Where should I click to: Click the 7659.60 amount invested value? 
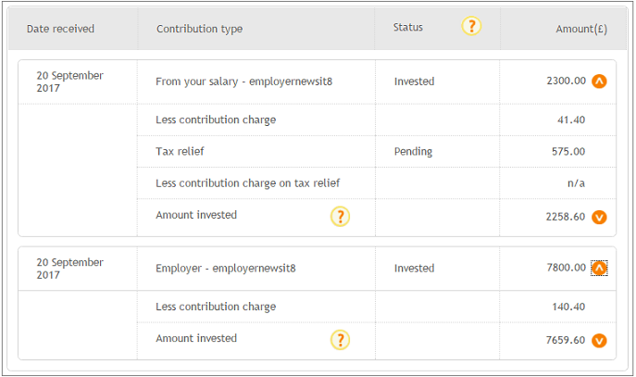566,340
